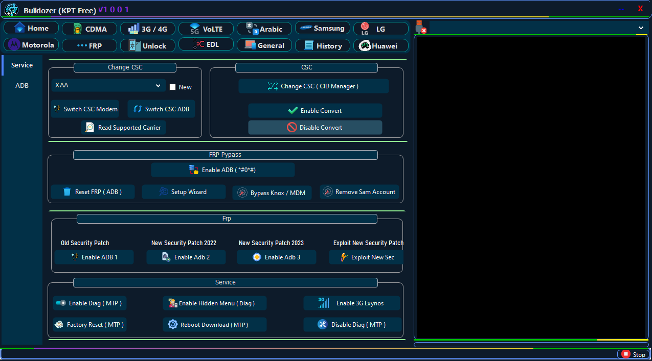Image resolution: width=652 pixels, height=361 pixels.
Task: Click the Enable ADB (*#0*#) button
Action: pos(222,170)
